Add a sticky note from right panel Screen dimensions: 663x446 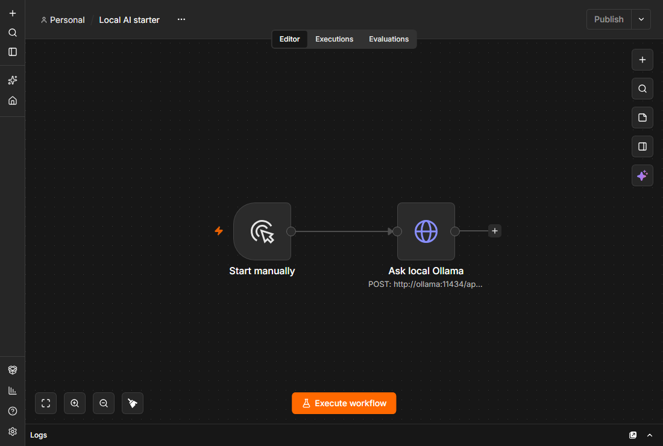(x=643, y=118)
